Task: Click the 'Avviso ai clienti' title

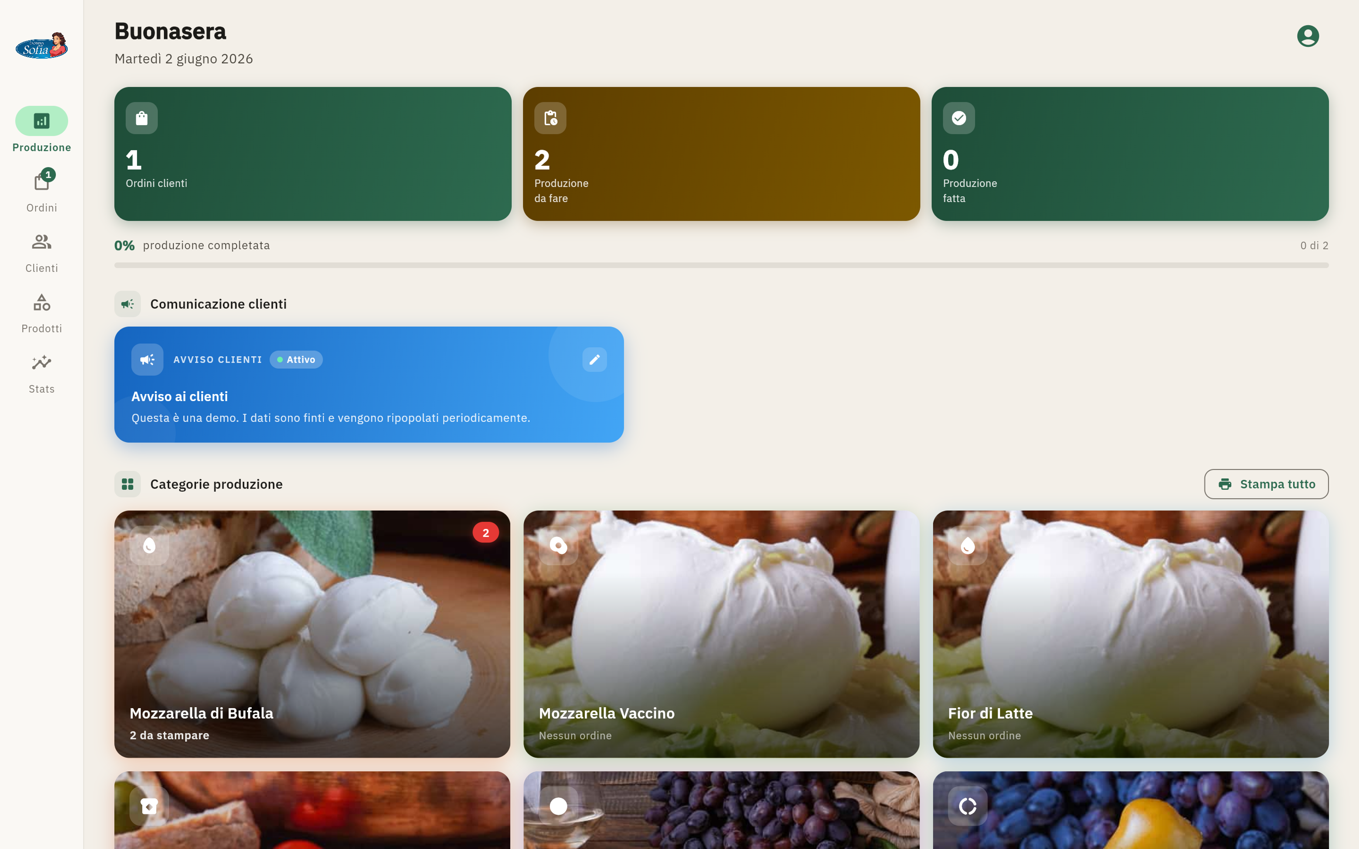Action: 180,397
